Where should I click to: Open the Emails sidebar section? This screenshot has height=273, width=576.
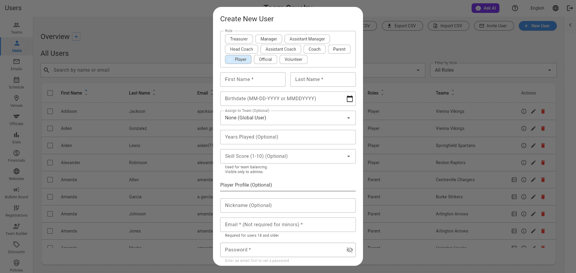[16, 65]
